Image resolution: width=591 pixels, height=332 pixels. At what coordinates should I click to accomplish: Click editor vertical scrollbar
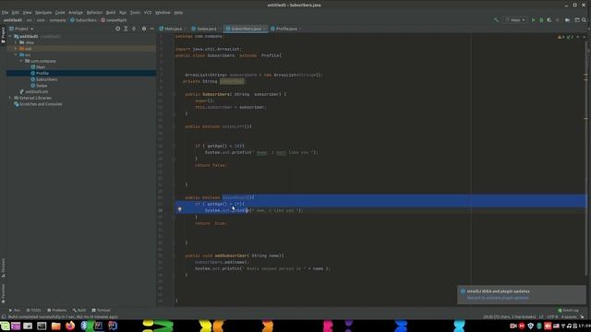point(586,158)
